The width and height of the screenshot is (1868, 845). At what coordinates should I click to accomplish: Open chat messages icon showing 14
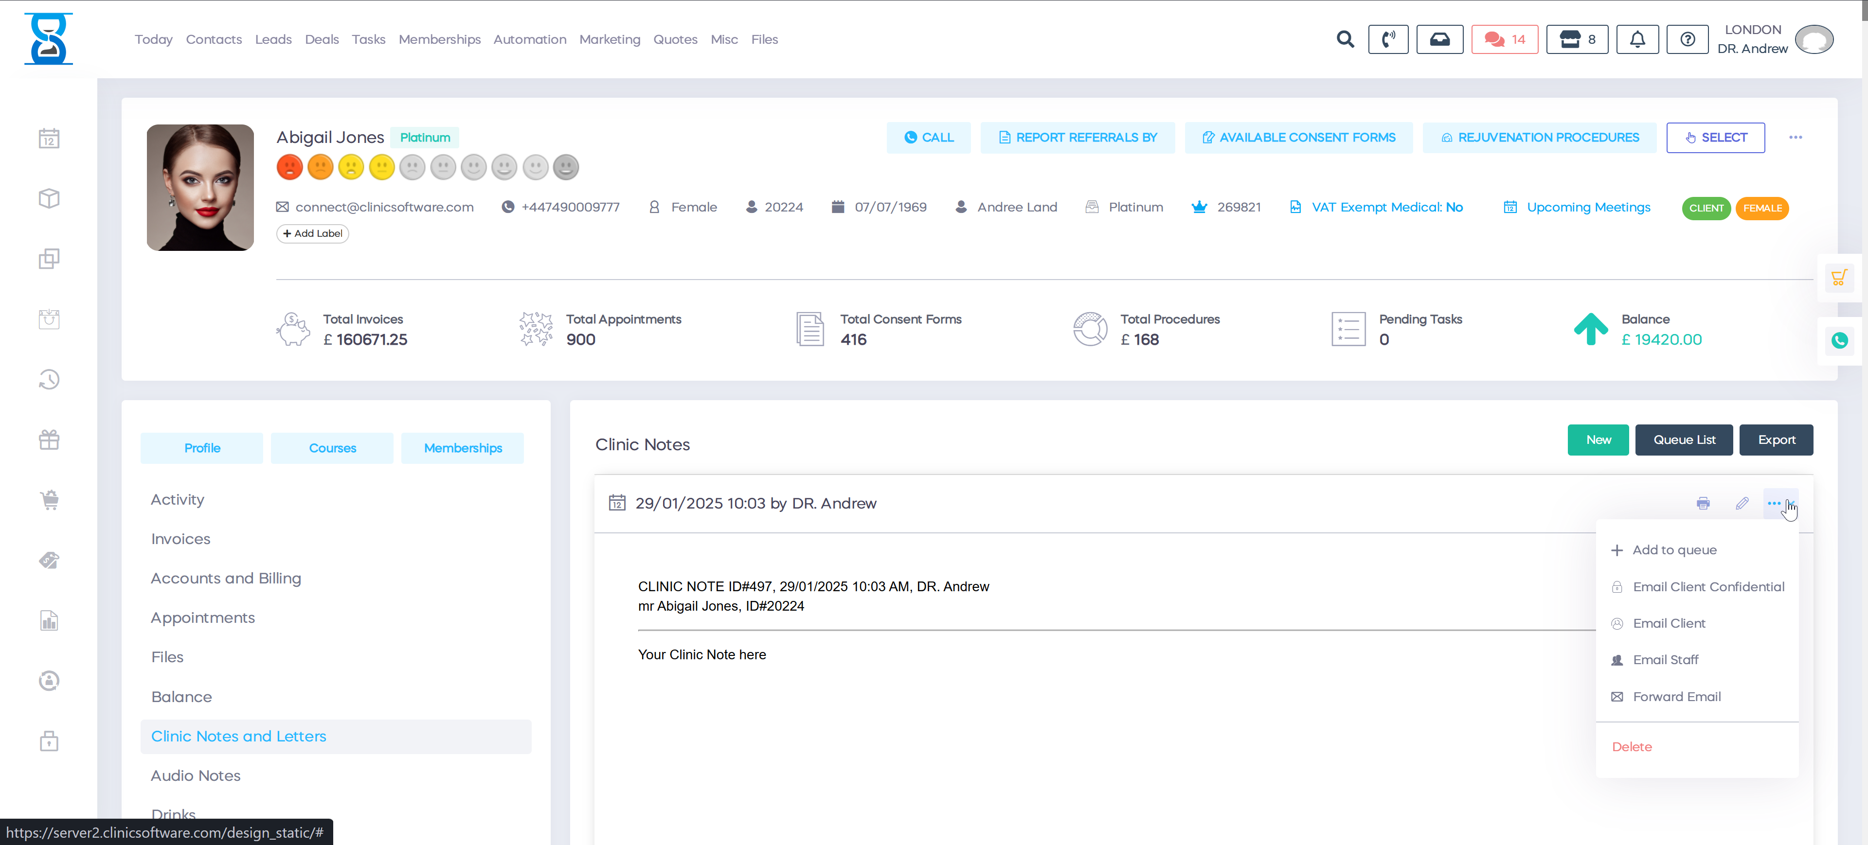click(1504, 39)
